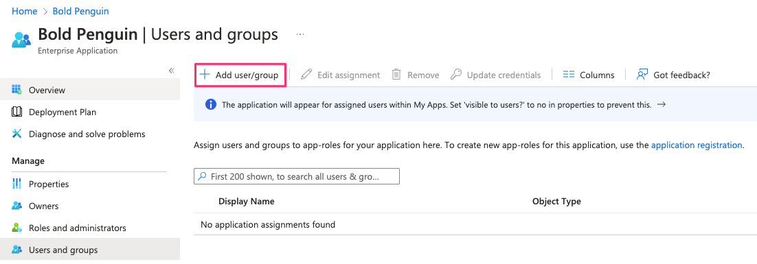Click the Edit assignment pencil icon
This screenshot has width=757, height=264.
coord(306,75)
